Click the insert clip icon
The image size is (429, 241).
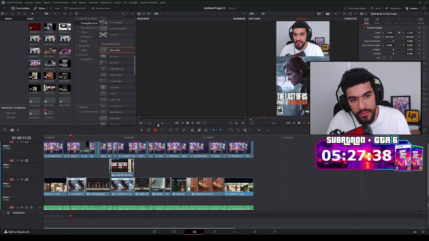click(171, 130)
